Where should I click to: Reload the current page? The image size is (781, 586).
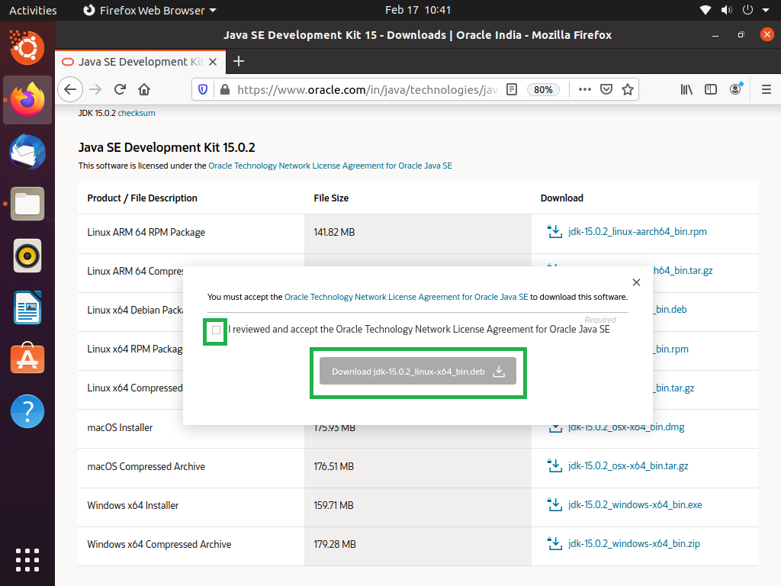pyautogui.click(x=120, y=90)
